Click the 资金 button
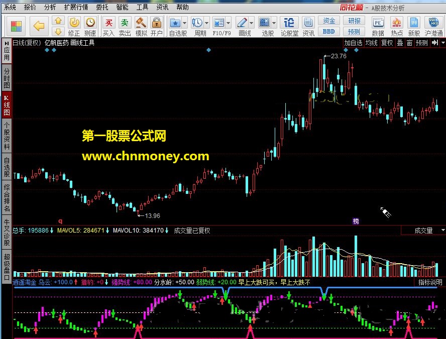 pyautogui.click(x=329, y=21)
